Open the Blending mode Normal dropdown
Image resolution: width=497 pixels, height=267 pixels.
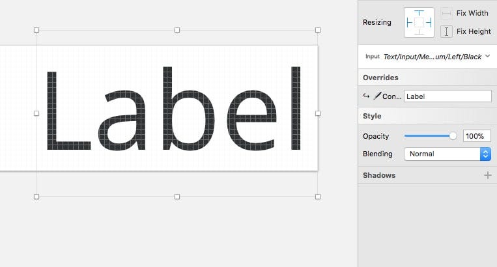point(447,154)
